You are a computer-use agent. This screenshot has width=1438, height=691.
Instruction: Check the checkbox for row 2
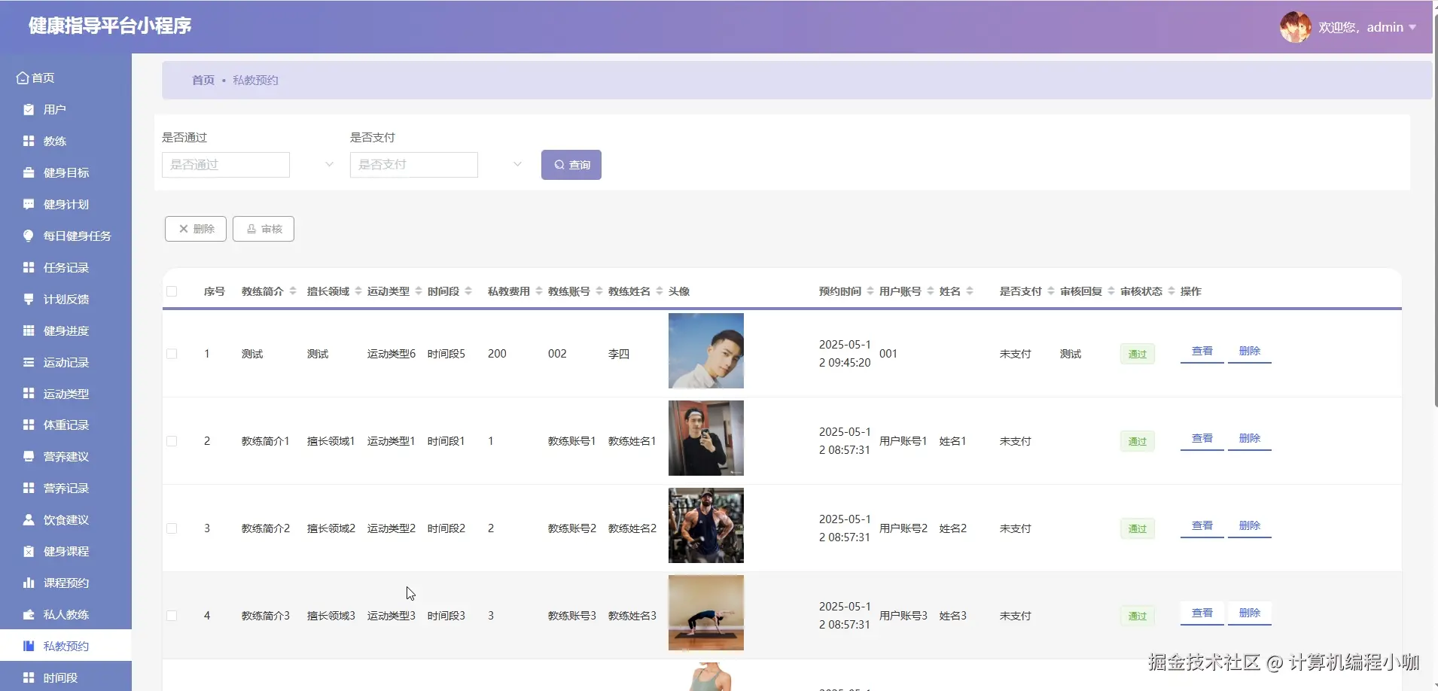coord(172,440)
